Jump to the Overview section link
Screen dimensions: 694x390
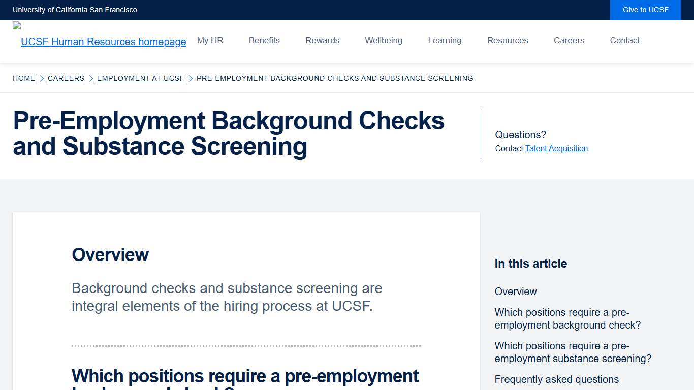click(516, 291)
